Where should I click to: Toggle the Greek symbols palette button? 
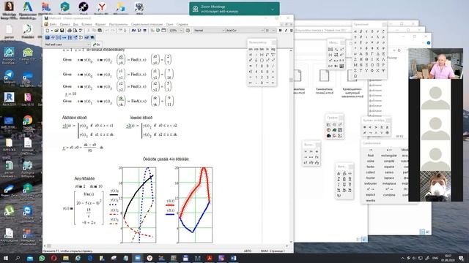click(86, 37)
